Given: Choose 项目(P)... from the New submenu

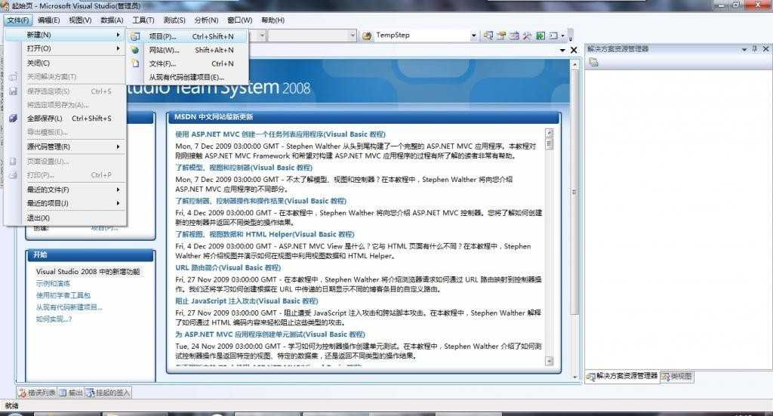Looking at the screenshot, I should 187,36.
